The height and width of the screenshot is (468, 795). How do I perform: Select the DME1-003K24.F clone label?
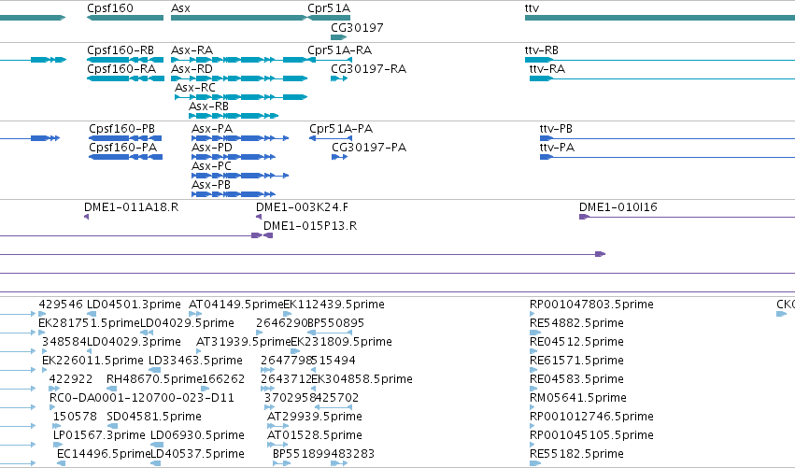(x=302, y=206)
